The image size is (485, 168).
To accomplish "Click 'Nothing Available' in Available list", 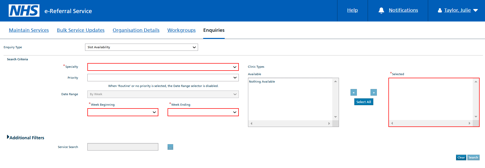I will [262, 82].
